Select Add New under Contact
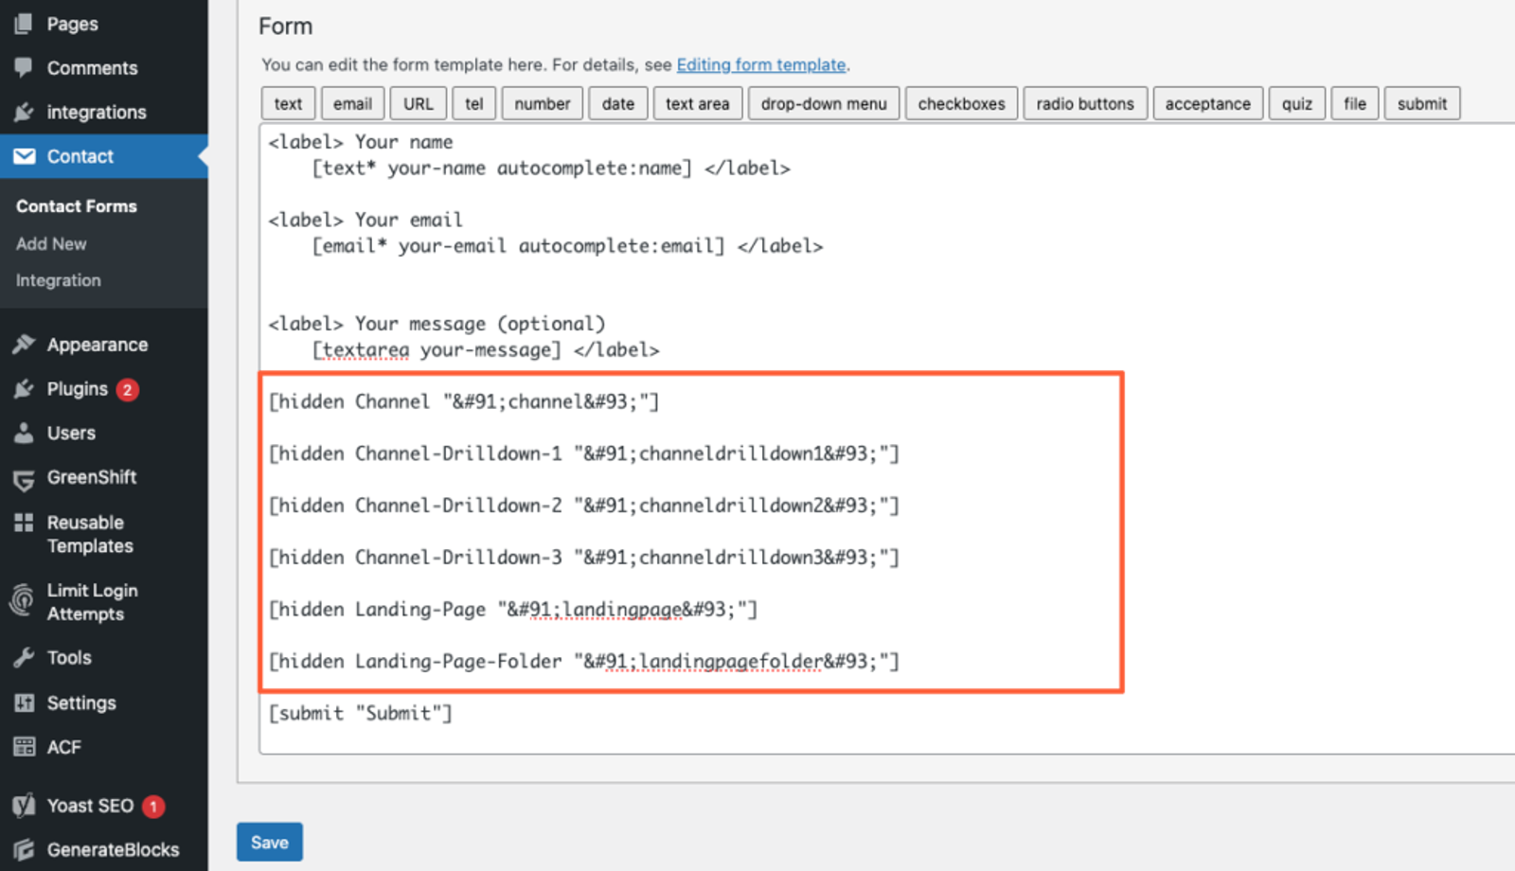Viewport: 1515px width, 871px height. pos(51,243)
